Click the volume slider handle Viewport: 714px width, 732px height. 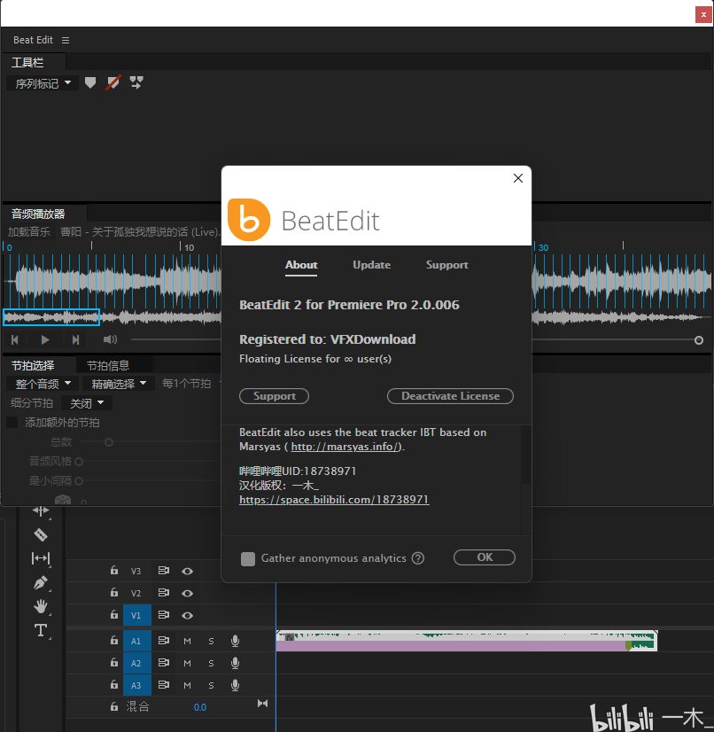tap(699, 340)
